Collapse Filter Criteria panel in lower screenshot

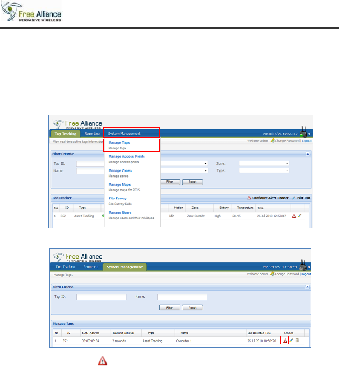(308, 287)
